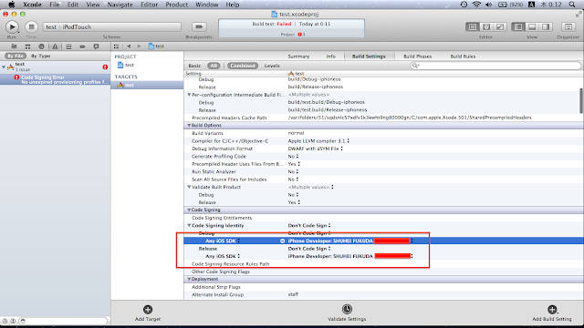Show Basic build settings
The image size is (584, 328).
(x=194, y=66)
